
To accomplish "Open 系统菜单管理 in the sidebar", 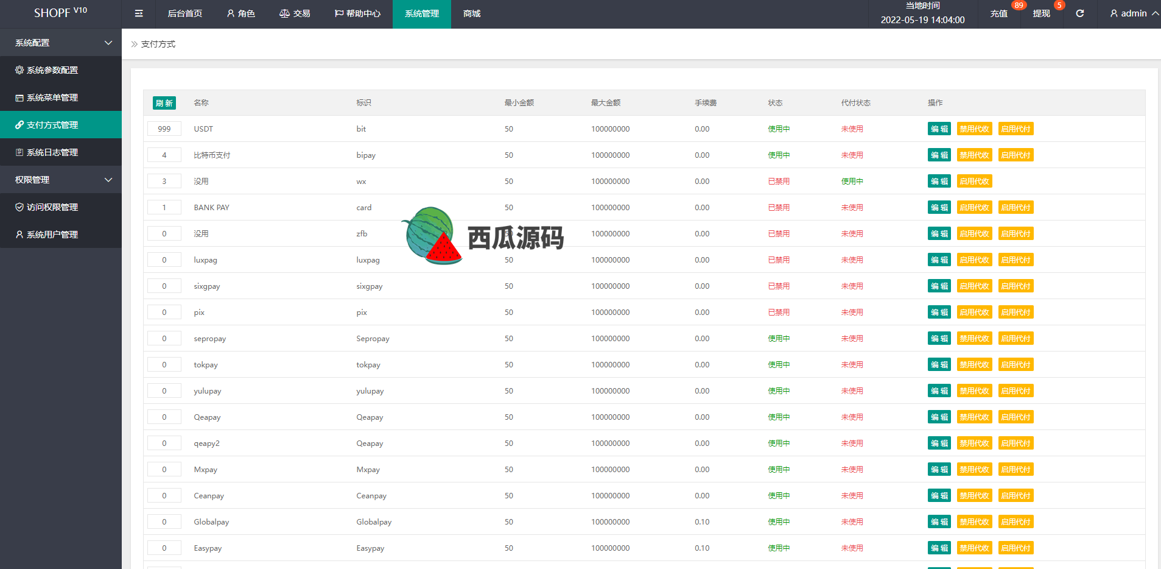I will 61,97.
